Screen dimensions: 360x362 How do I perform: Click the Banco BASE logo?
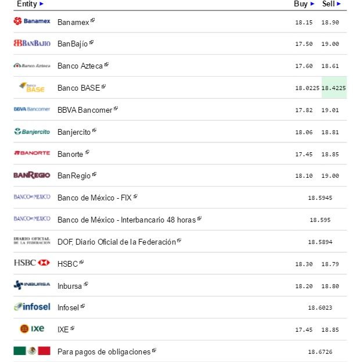pos(32,87)
